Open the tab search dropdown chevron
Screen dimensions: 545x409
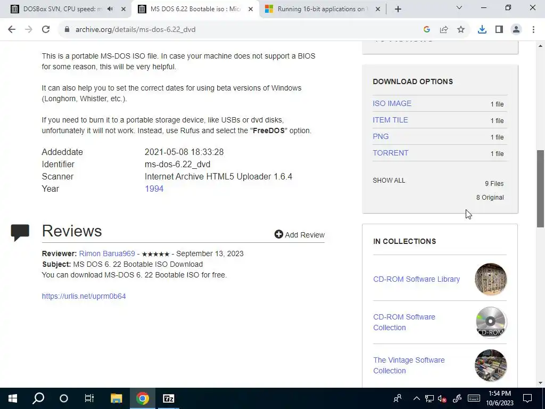point(459,7)
